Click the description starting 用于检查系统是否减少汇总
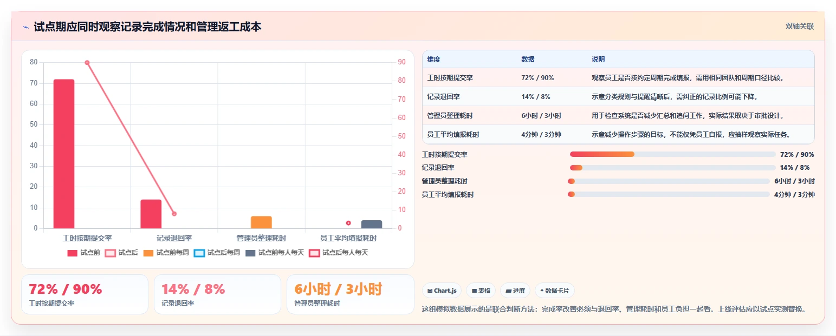 [x=688, y=116]
